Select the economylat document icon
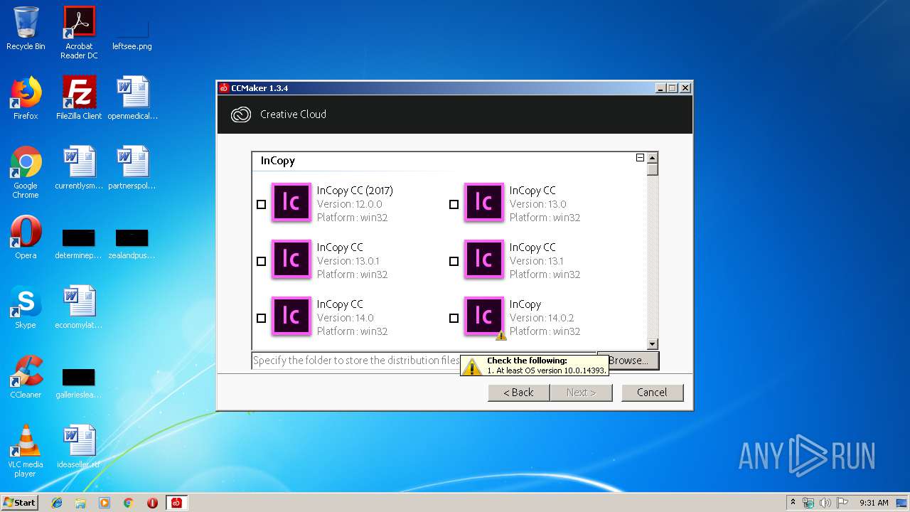This screenshot has height=512, width=910. pos(79,307)
